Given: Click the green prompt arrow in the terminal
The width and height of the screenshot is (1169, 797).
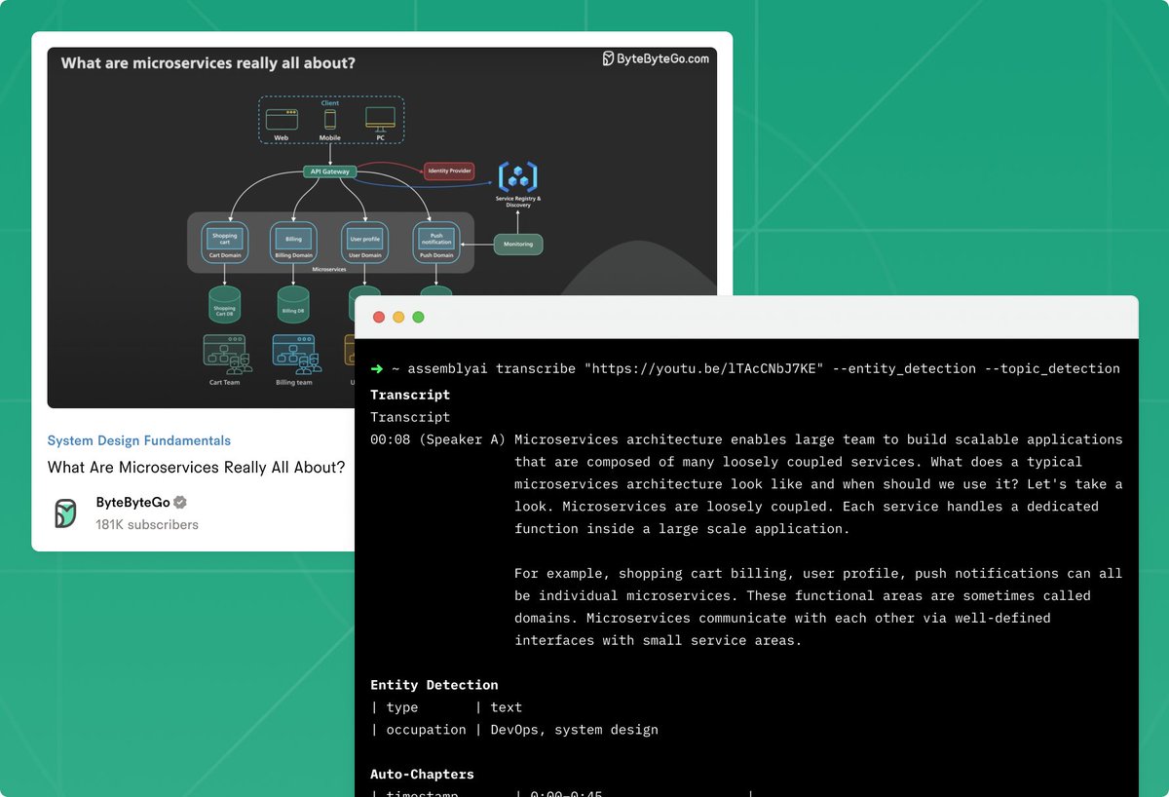Looking at the screenshot, I should [x=377, y=368].
